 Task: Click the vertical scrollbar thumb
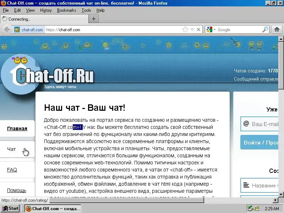281,65
